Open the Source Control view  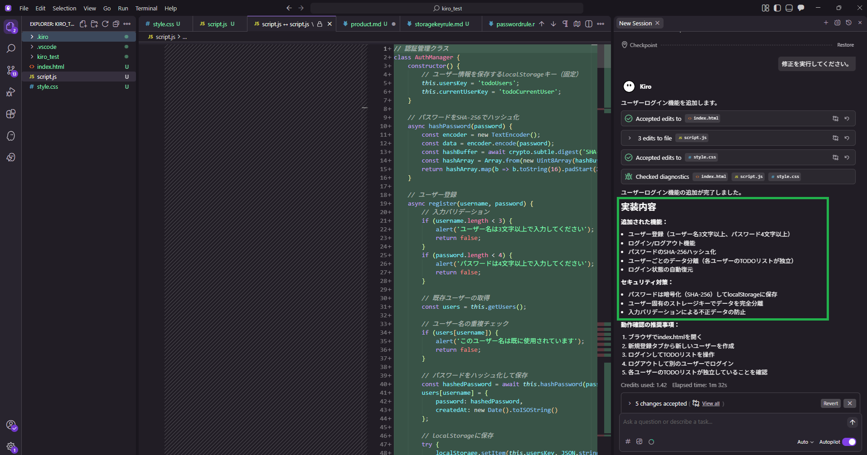11,70
